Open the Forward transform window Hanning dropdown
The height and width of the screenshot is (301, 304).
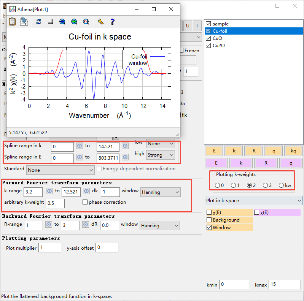tap(160, 192)
